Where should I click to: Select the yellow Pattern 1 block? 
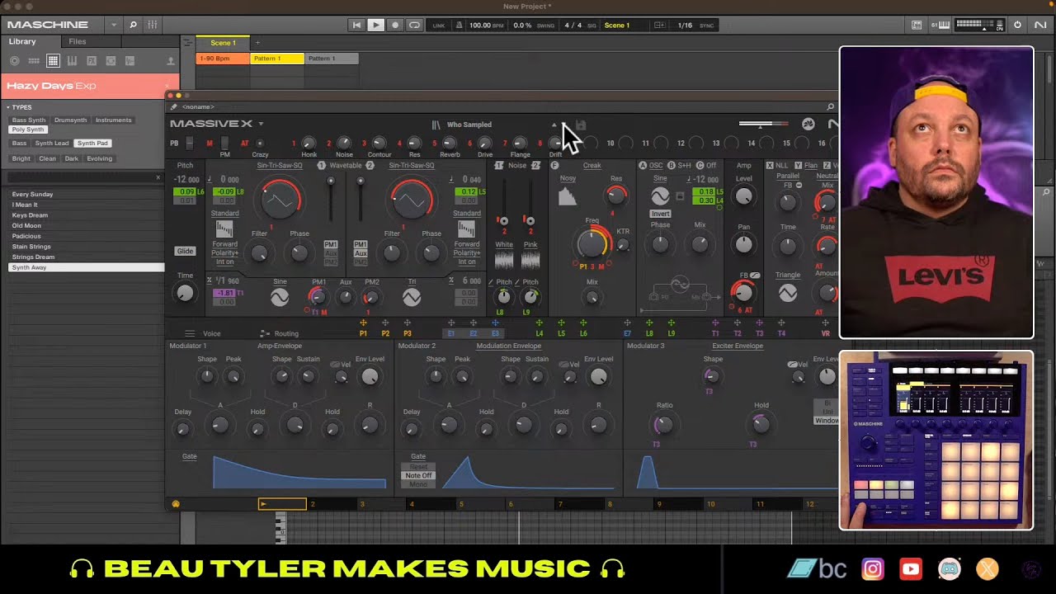click(x=277, y=59)
